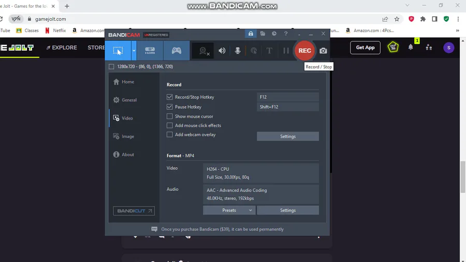Click the text overlay T icon
The height and width of the screenshot is (262, 466).
click(269, 51)
